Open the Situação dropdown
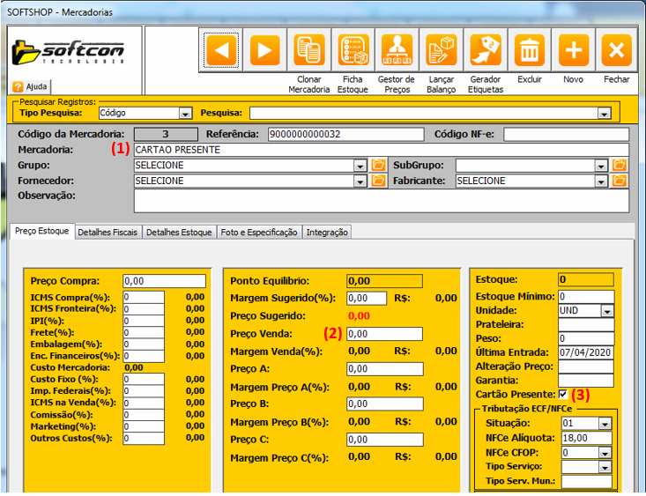Image resolution: width=646 pixels, height=496 pixels. [606, 424]
